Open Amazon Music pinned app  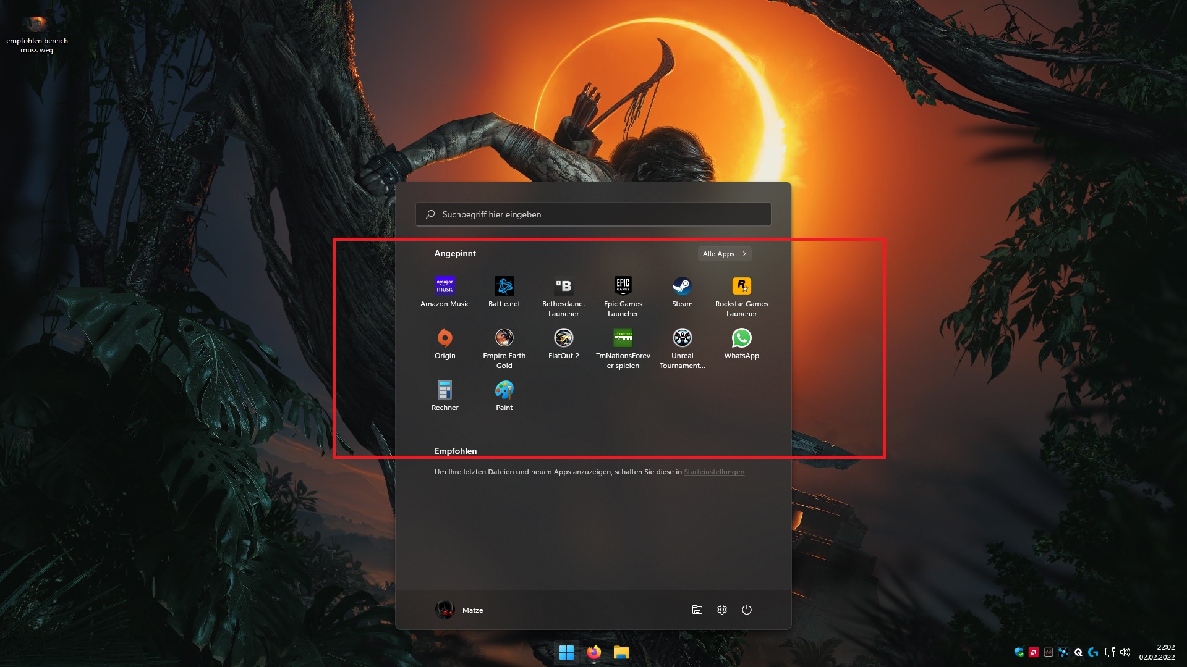click(445, 292)
